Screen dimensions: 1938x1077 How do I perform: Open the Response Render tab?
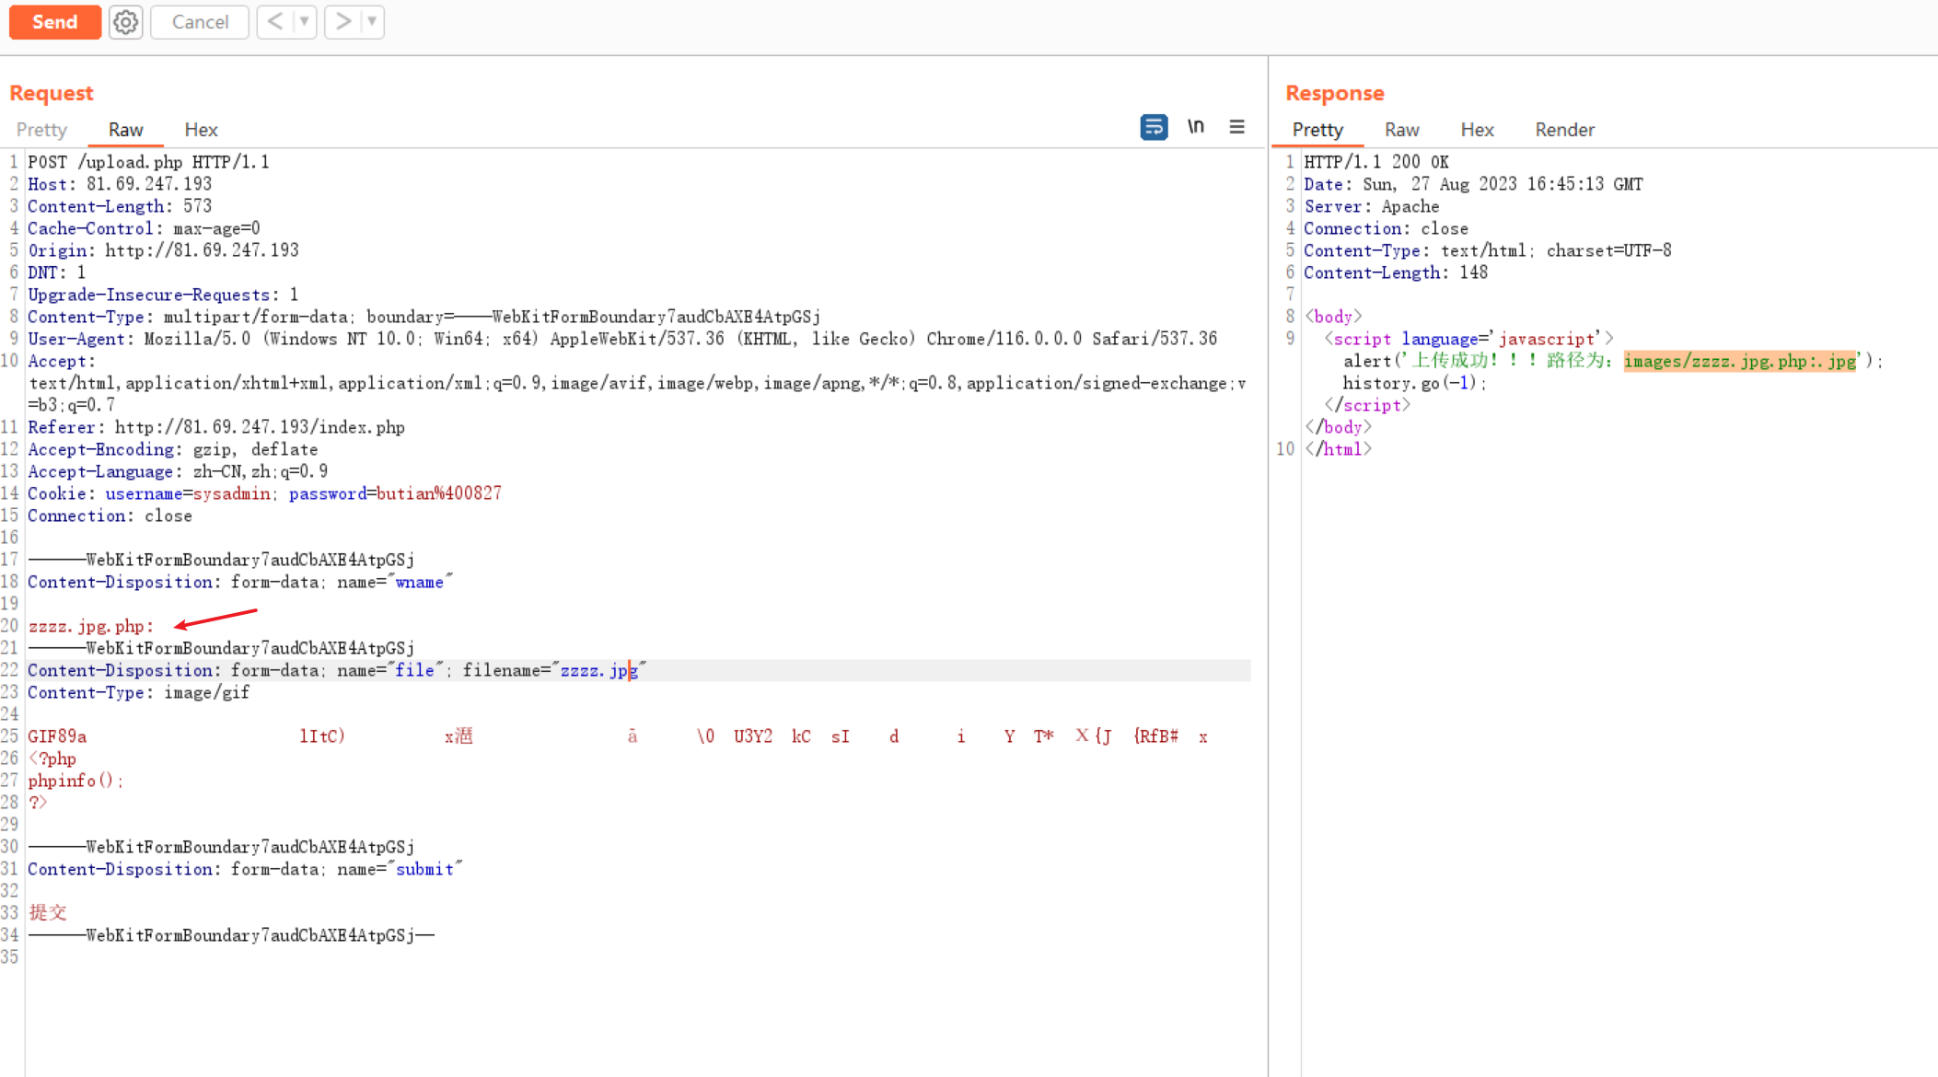[x=1564, y=130]
